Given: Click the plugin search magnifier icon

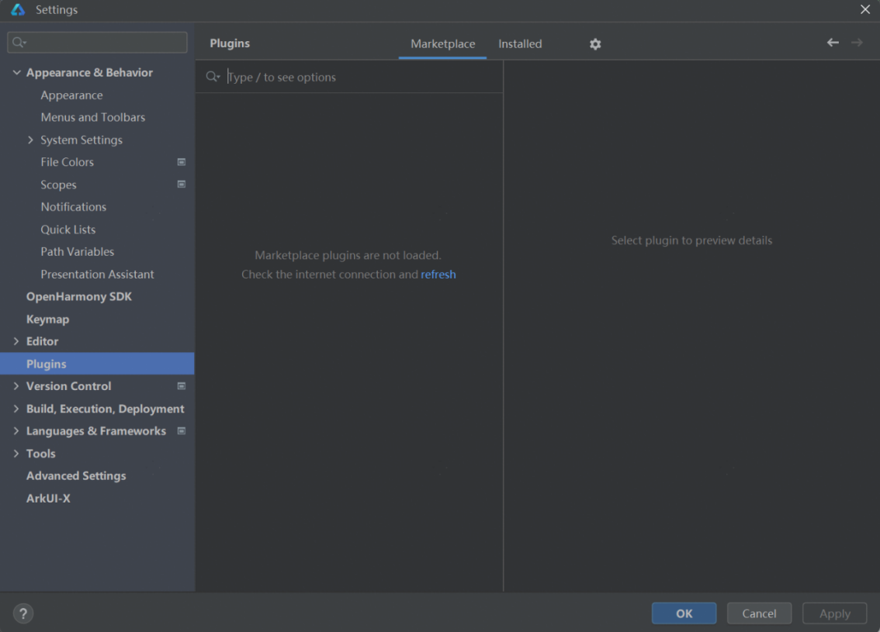Looking at the screenshot, I should click(x=212, y=77).
